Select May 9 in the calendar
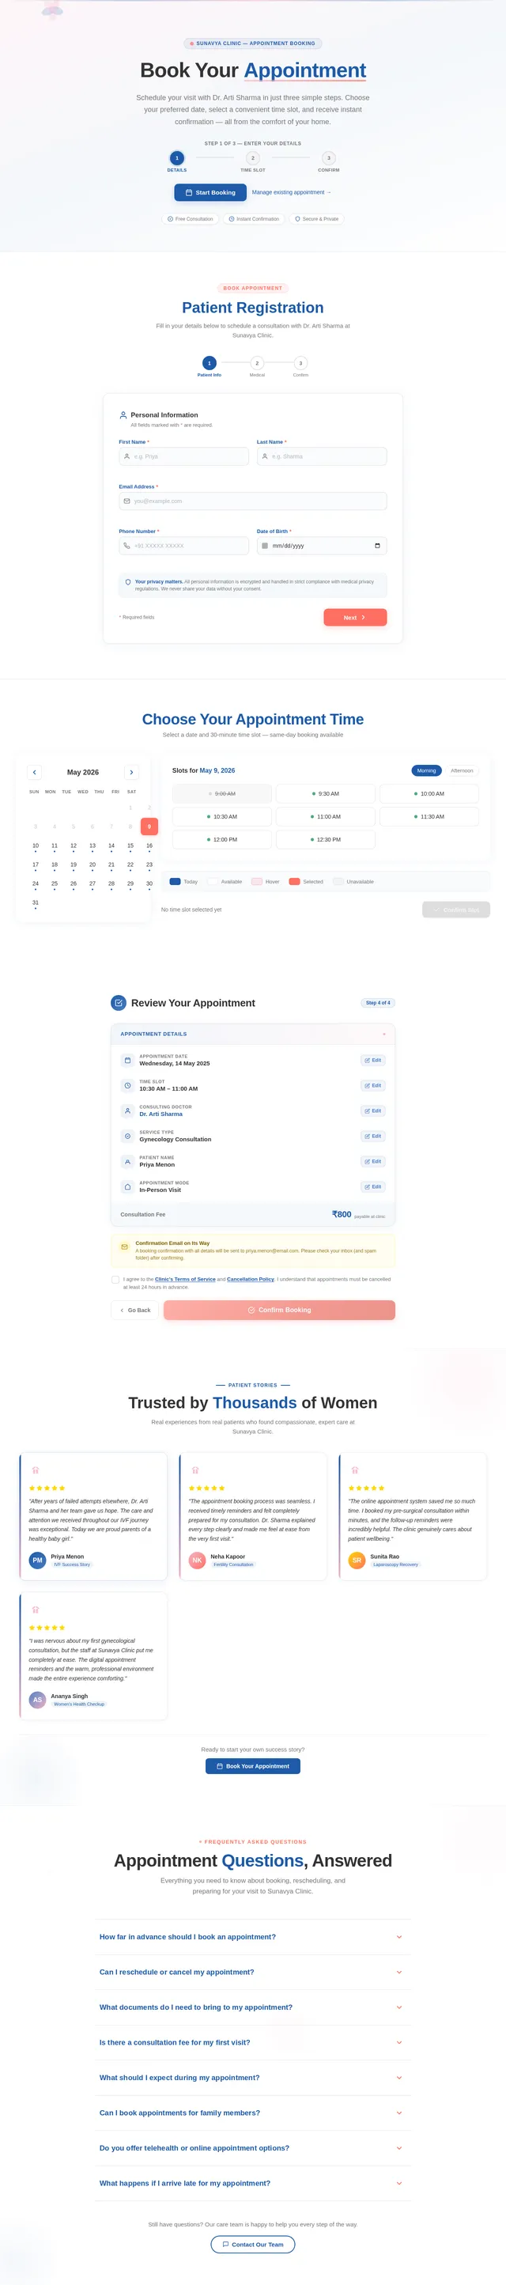The image size is (506, 2285). click(149, 827)
